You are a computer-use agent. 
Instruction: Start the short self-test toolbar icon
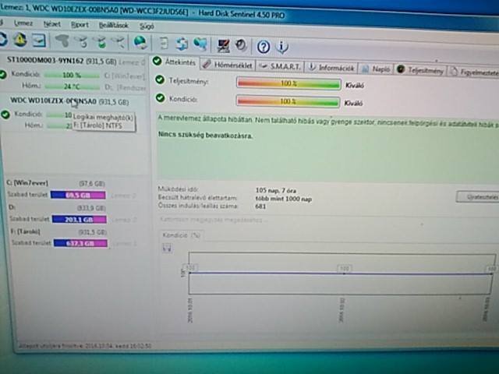click(81, 41)
